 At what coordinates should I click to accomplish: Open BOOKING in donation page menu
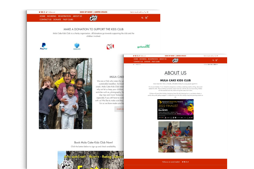click(52, 16)
